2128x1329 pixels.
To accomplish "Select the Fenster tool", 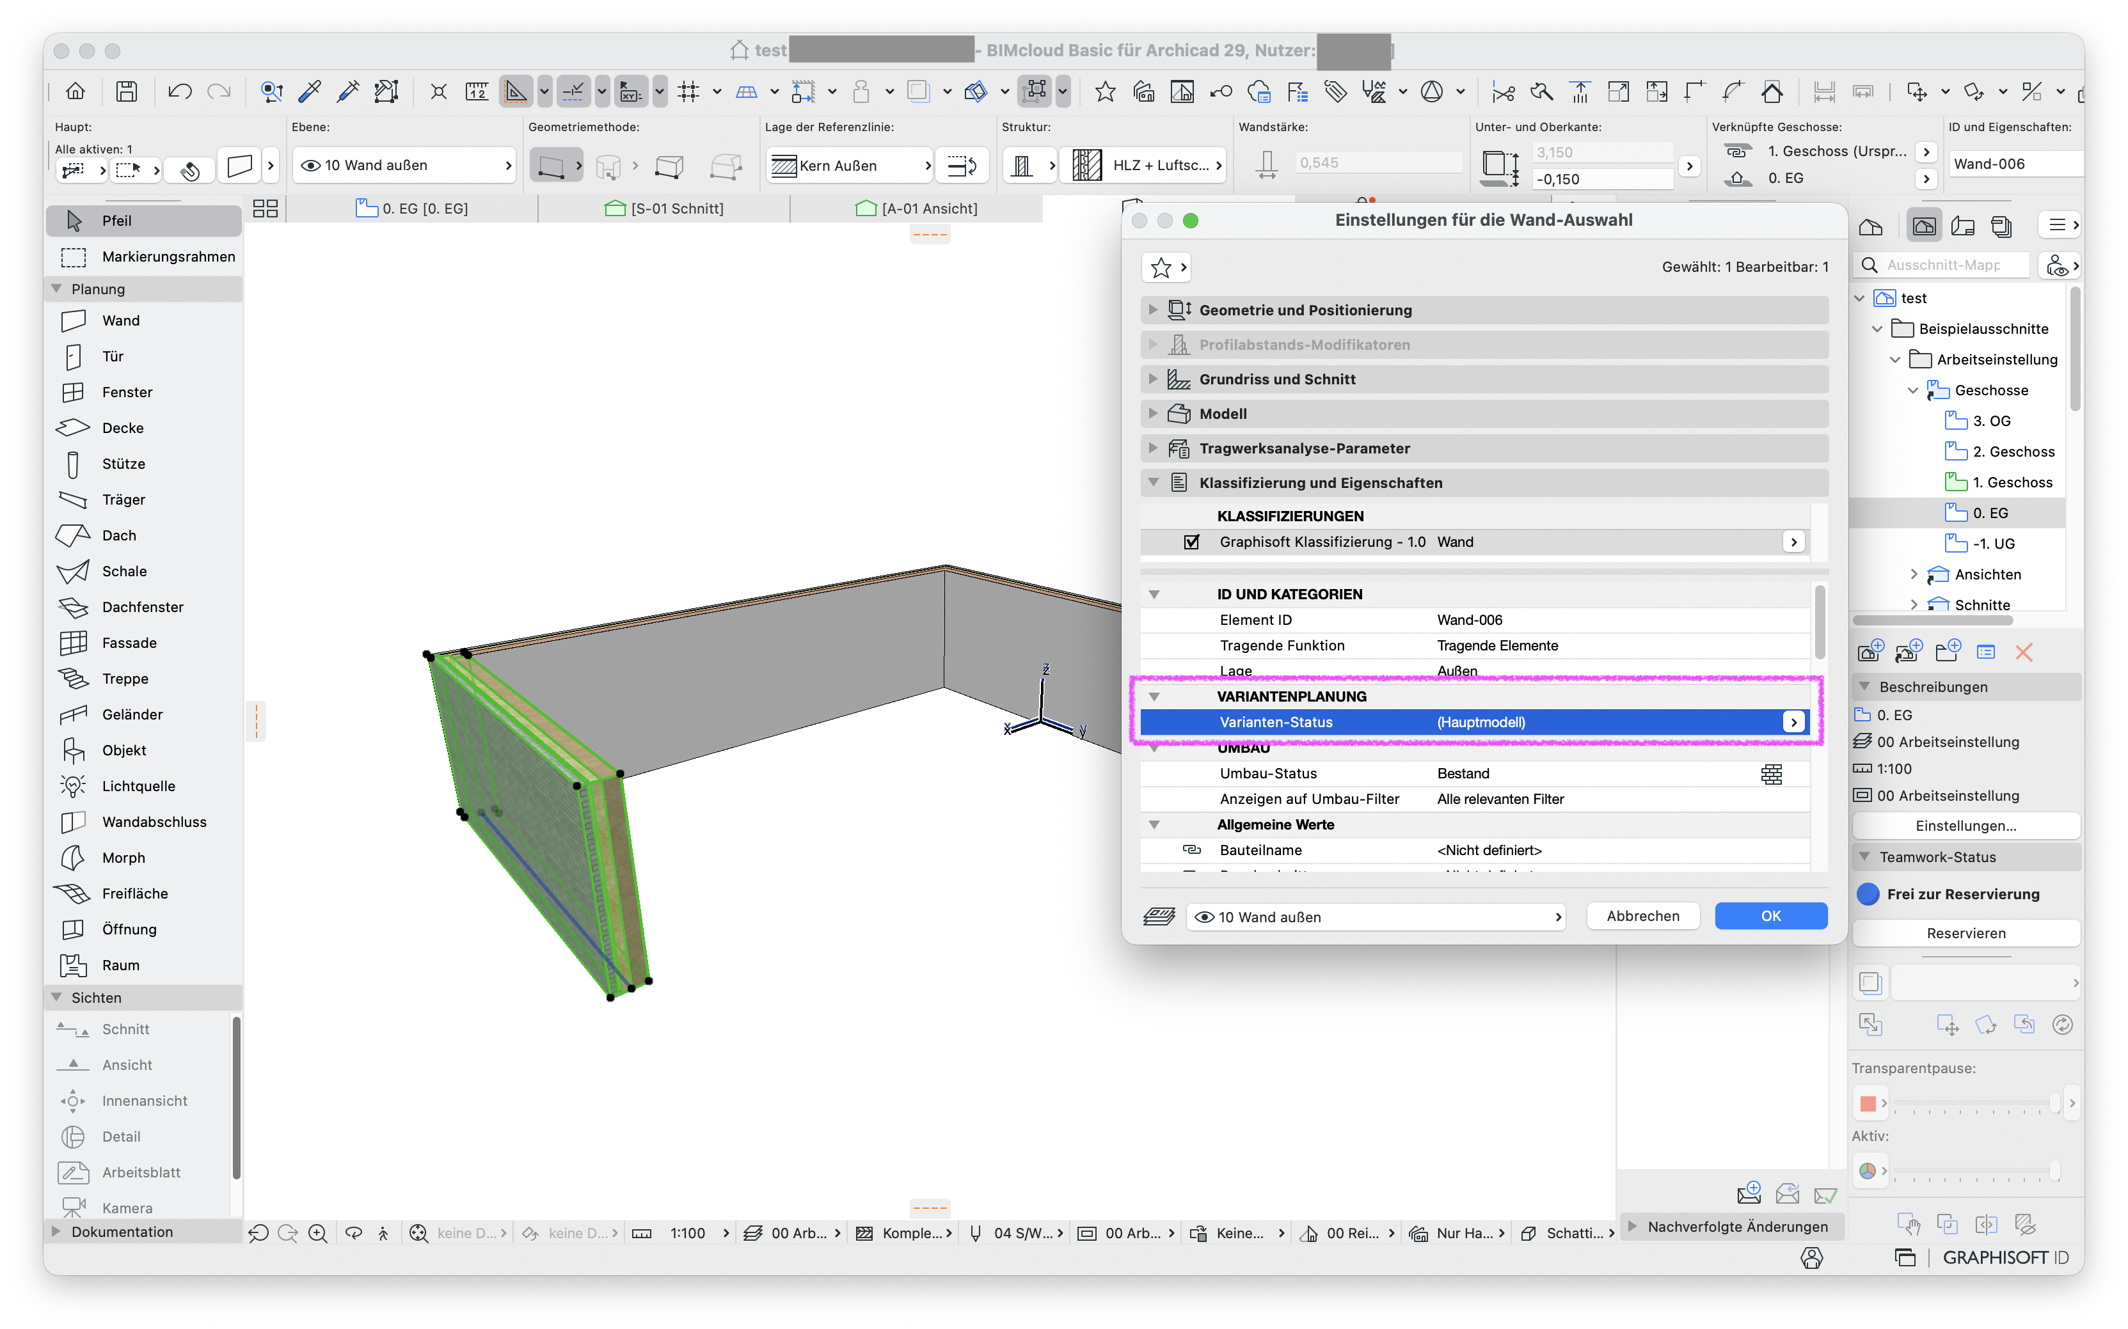I will (143, 393).
